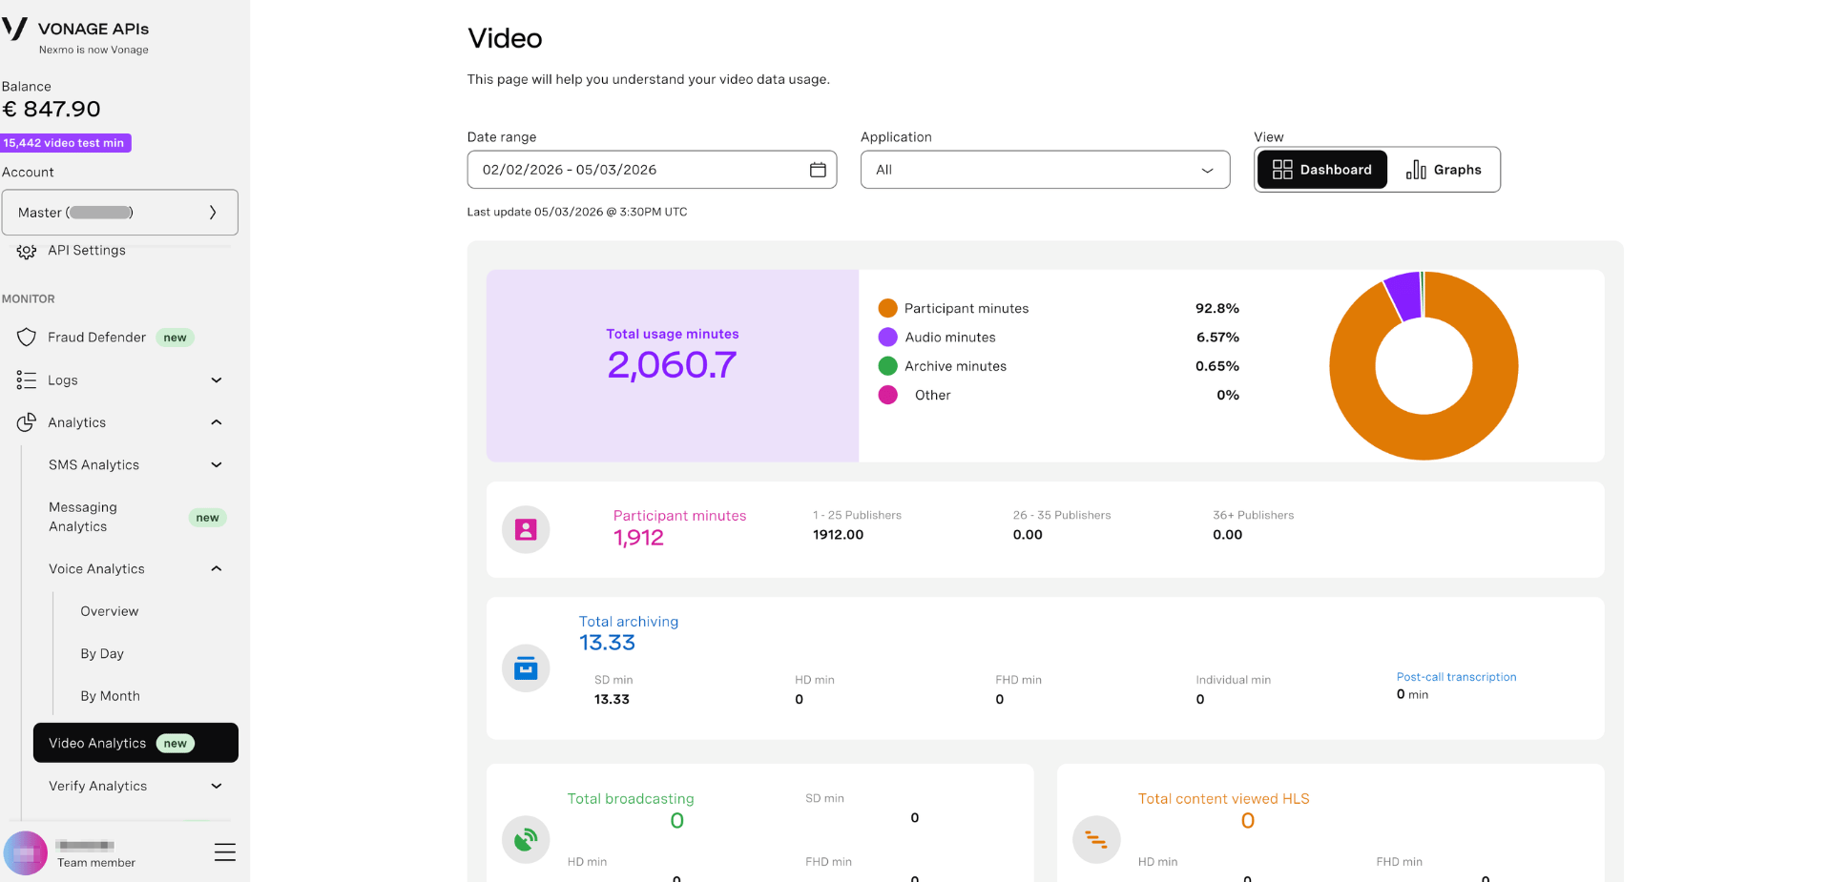The image size is (1829, 882).
Task: Click the purple Audio minutes legend dot
Action: pos(888,337)
